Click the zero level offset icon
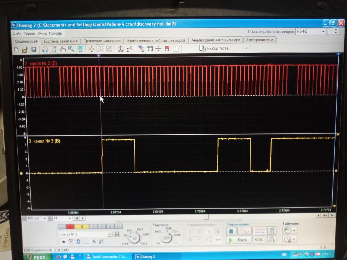 (129, 49)
